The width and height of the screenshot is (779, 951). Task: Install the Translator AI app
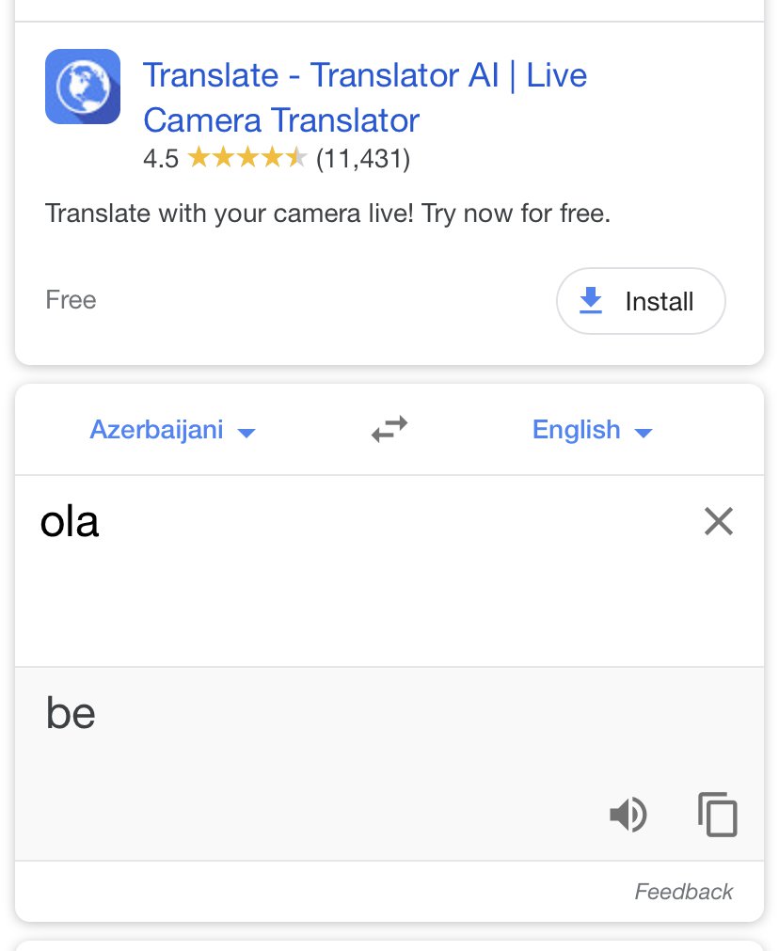click(x=641, y=301)
